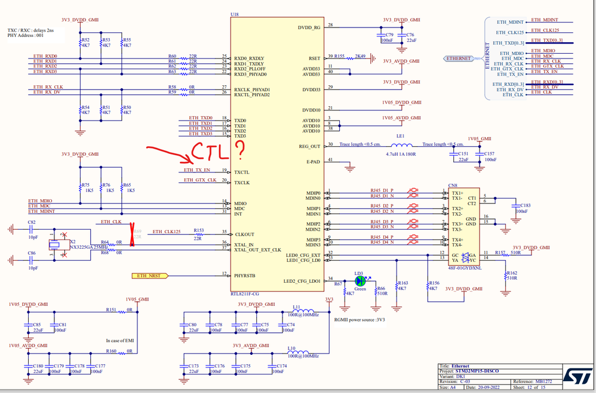596x393 pixels.
Task: Click the ST logo in title block
Action: pyautogui.click(x=577, y=376)
